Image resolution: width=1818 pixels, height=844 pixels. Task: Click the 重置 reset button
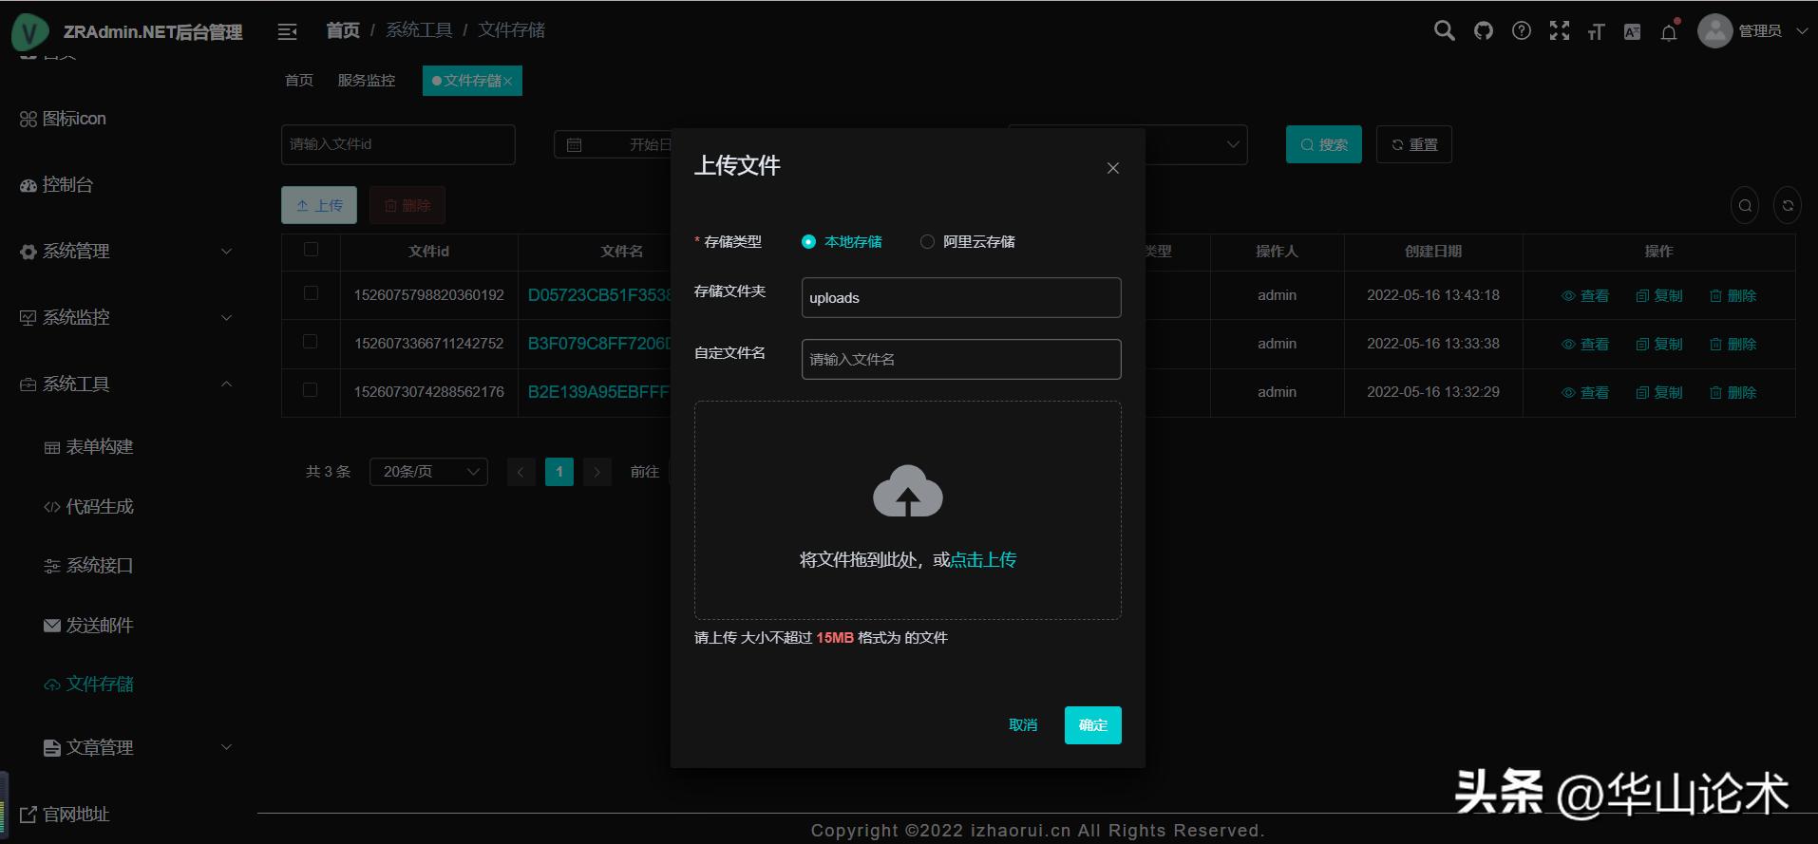point(1414,144)
